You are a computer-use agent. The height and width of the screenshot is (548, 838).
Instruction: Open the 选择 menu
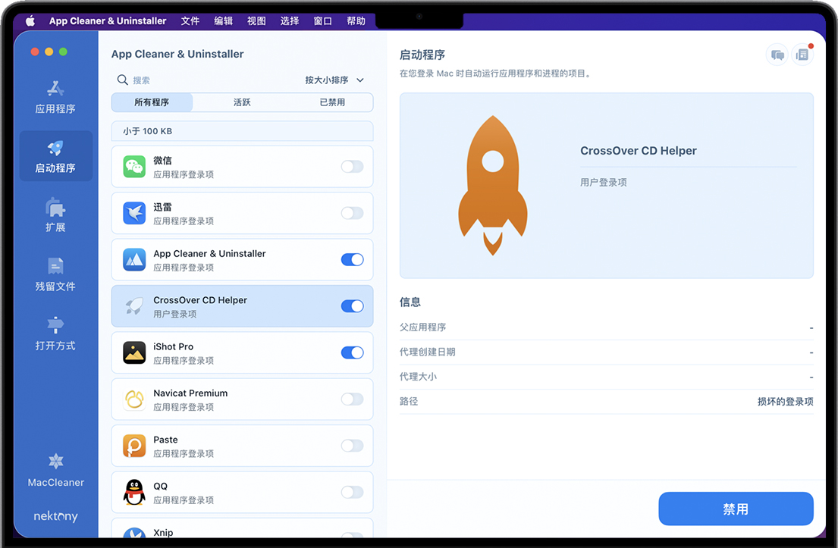coord(290,20)
